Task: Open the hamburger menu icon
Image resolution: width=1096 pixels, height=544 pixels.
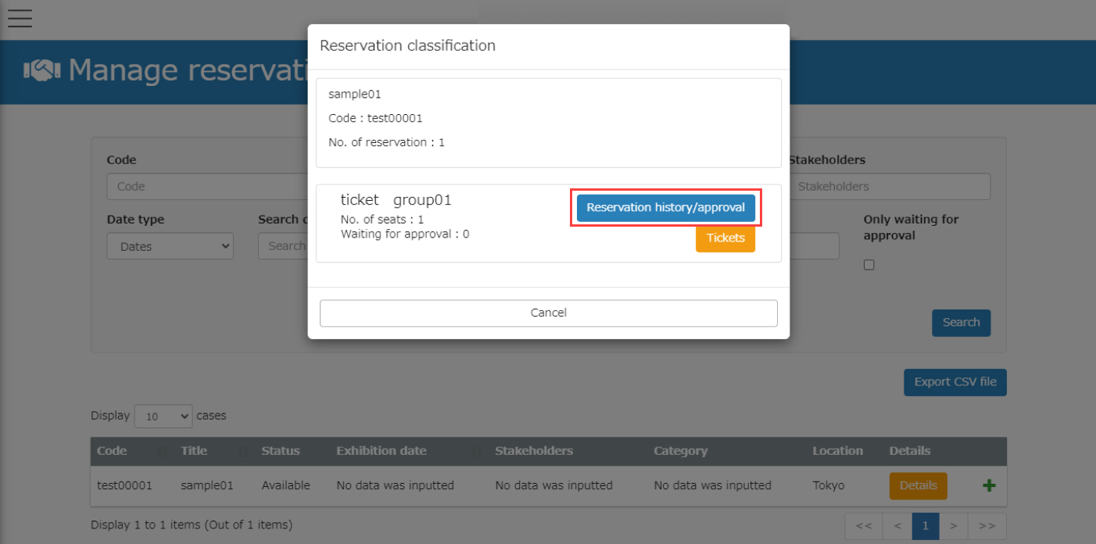Action: 20,18
